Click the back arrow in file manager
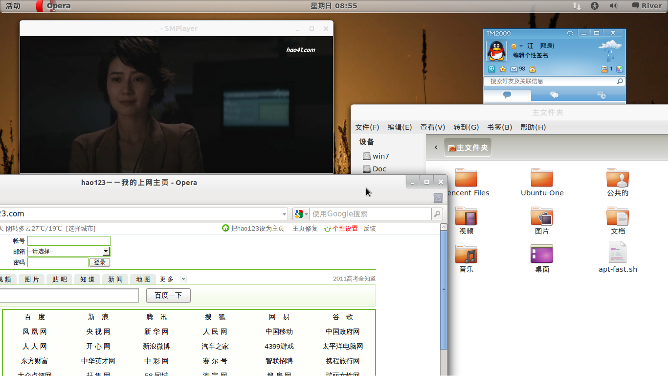 pos(436,147)
